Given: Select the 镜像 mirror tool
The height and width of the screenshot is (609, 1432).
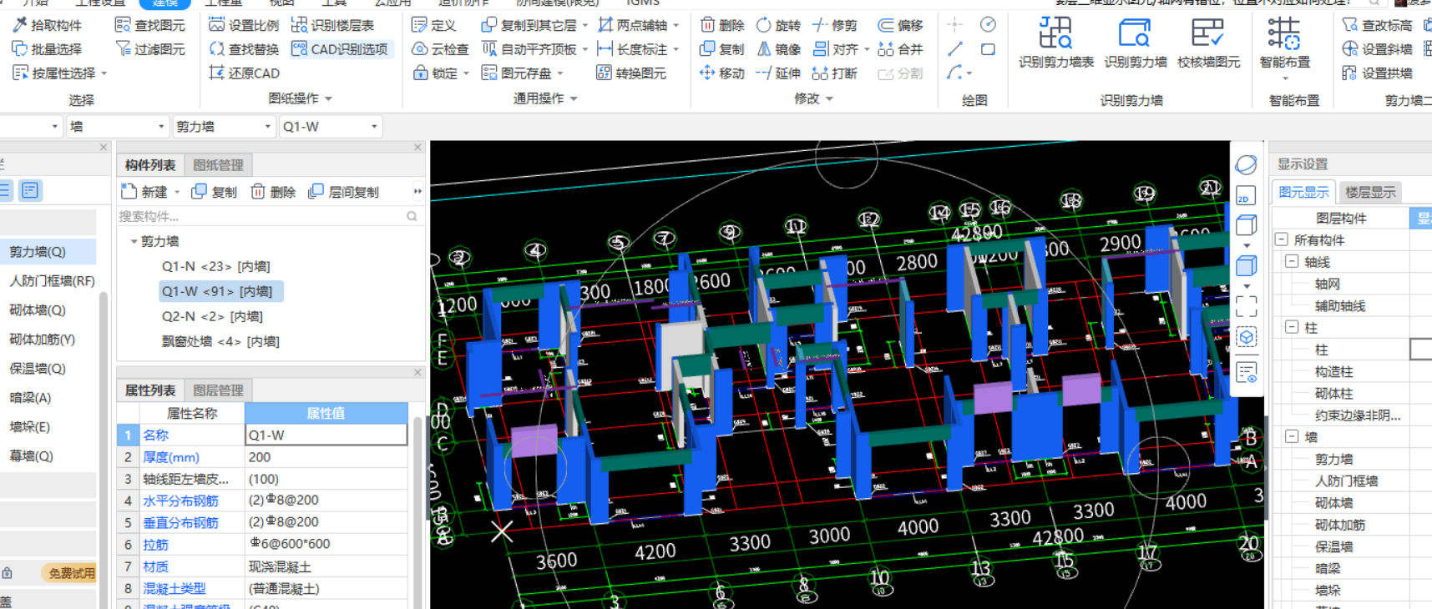Looking at the screenshot, I should click(x=777, y=49).
